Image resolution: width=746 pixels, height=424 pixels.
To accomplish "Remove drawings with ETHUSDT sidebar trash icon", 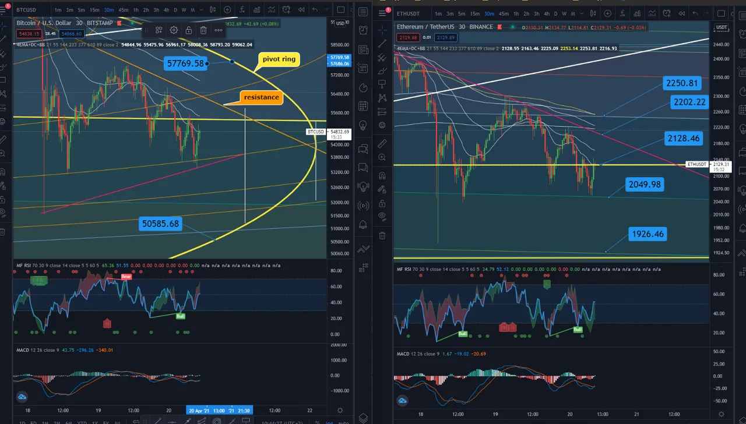I will [x=382, y=235].
